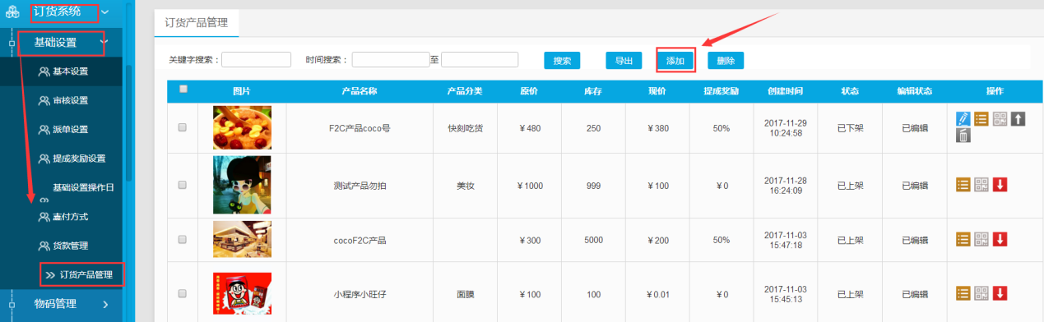Click the 删除 delete button
This screenshot has height=322, width=1044.
point(726,60)
